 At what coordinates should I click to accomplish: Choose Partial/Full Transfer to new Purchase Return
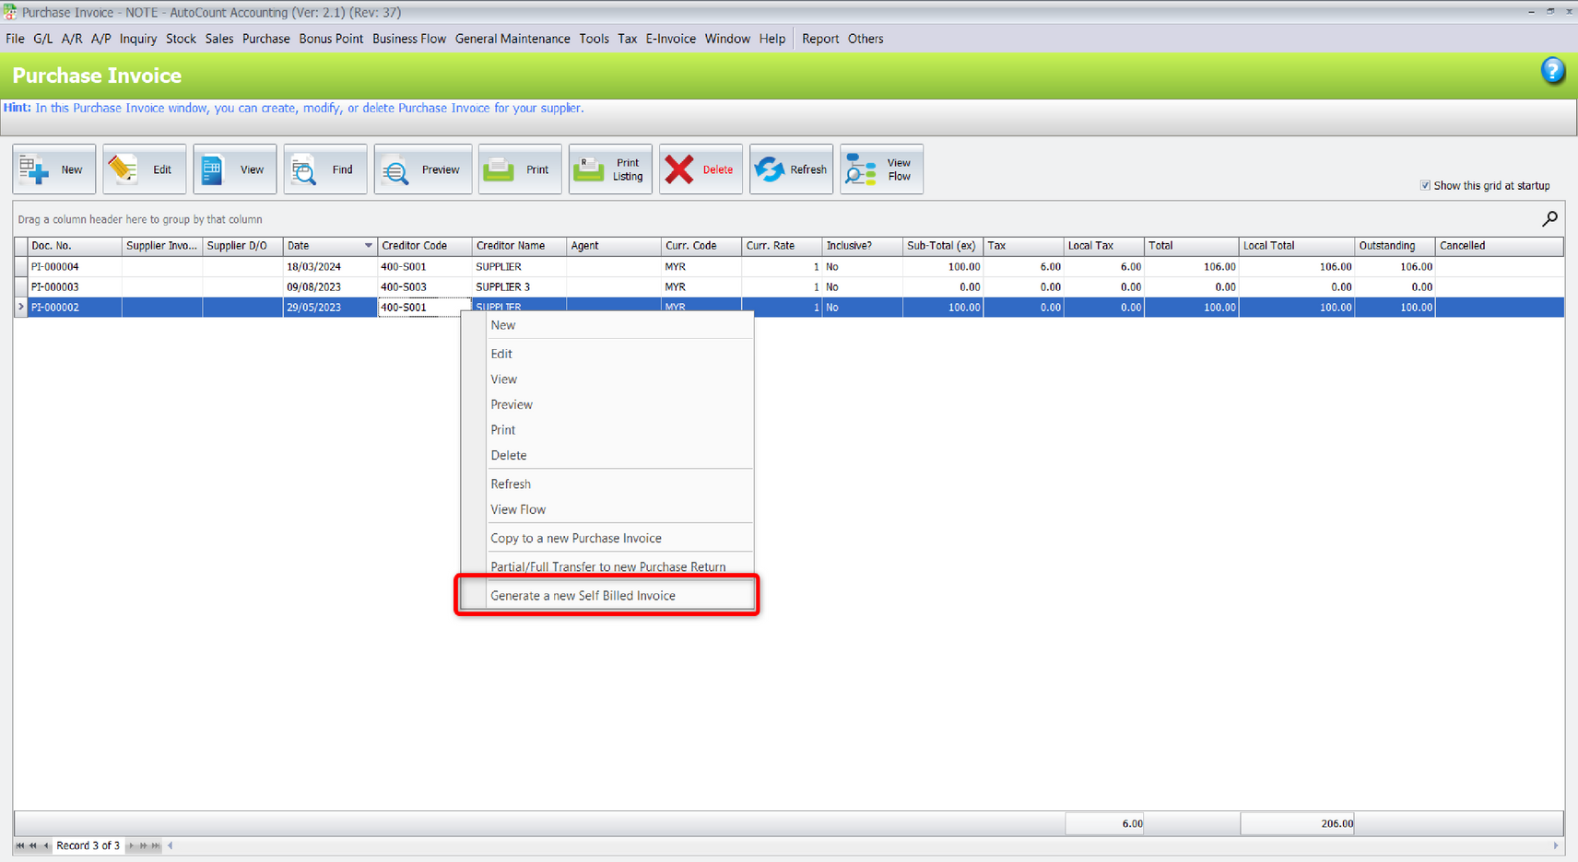(606, 566)
